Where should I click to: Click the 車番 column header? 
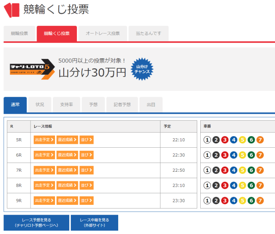tap(238, 126)
